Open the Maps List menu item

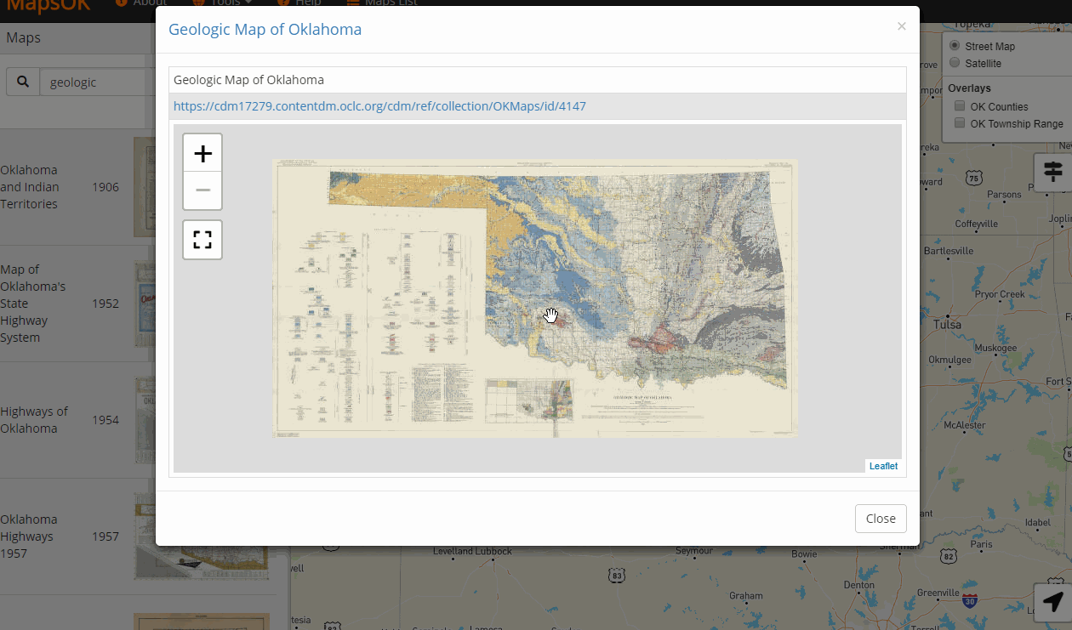[383, 3]
